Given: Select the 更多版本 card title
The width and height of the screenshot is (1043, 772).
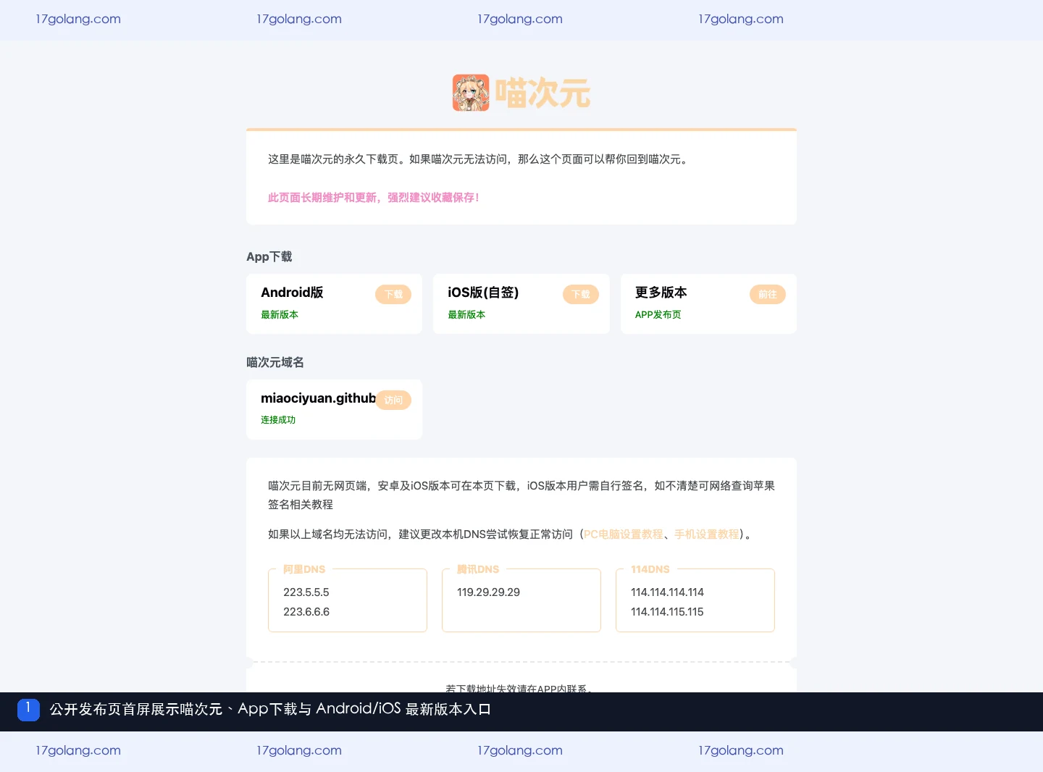Looking at the screenshot, I should tap(661, 293).
